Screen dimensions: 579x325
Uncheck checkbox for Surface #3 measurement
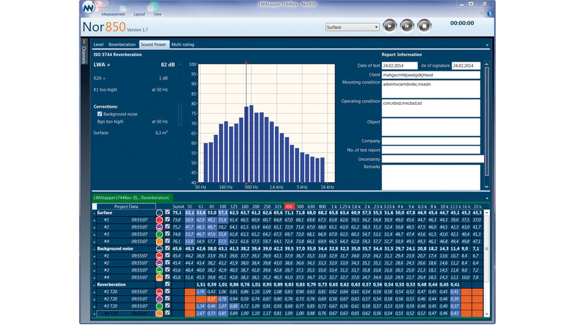tap(168, 234)
